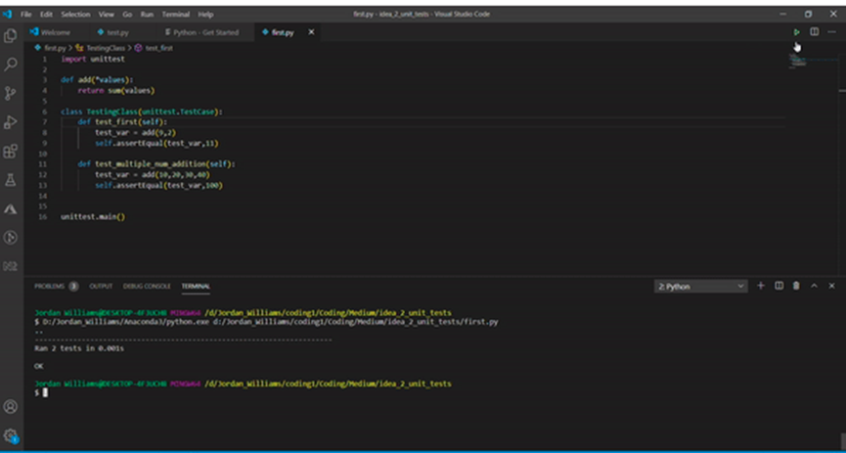Open the Explorer view in activity bar
846x453 pixels.
point(11,36)
